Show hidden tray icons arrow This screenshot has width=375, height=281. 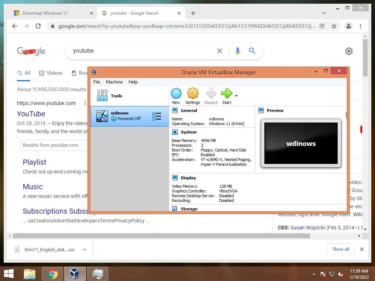pos(314,274)
